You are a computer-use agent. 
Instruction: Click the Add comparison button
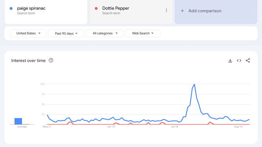click(x=216, y=11)
